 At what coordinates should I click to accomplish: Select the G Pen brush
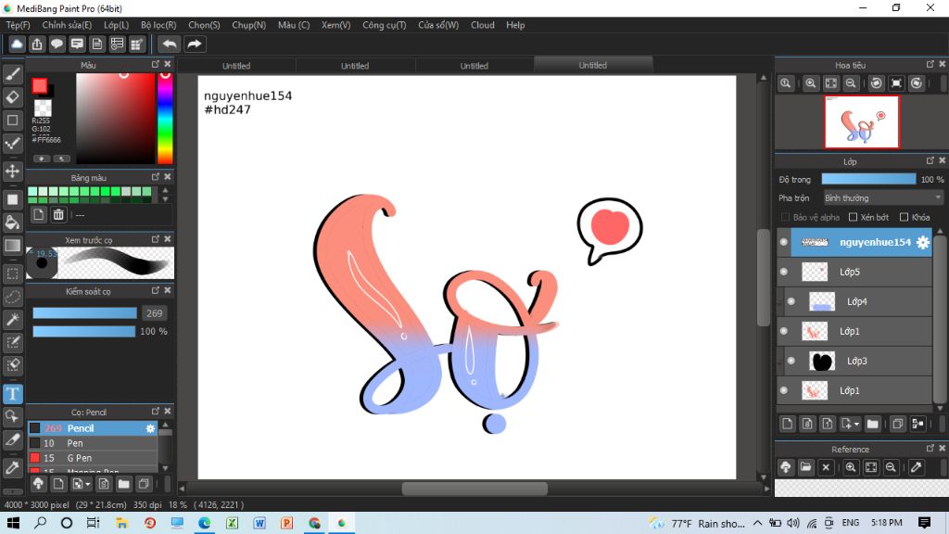(x=93, y=458)
